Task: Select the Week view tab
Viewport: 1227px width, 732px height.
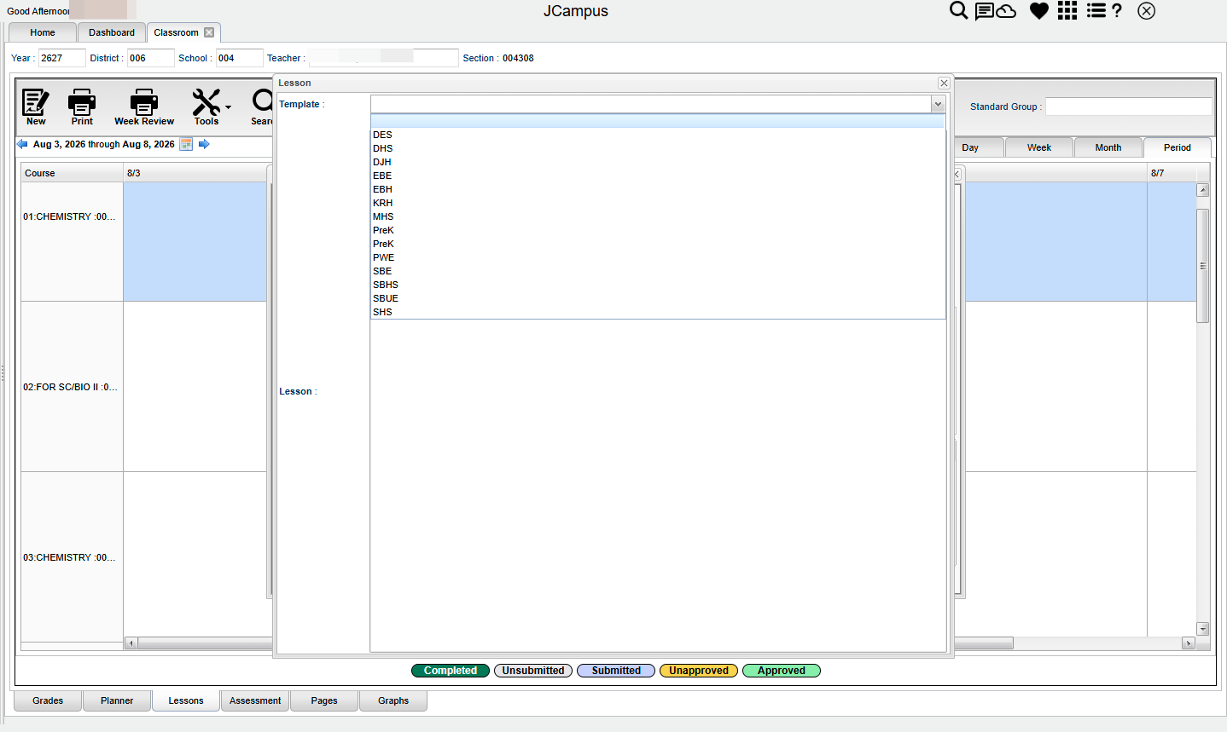Action: point(1039,147)
